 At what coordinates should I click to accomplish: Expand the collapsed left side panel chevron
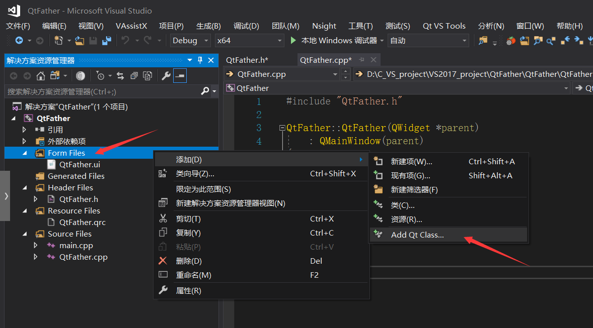click(x=6, y=196)
